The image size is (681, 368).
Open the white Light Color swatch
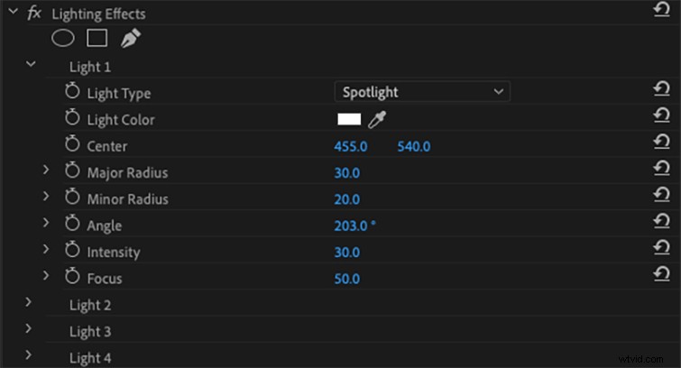[x=349, y=119]
